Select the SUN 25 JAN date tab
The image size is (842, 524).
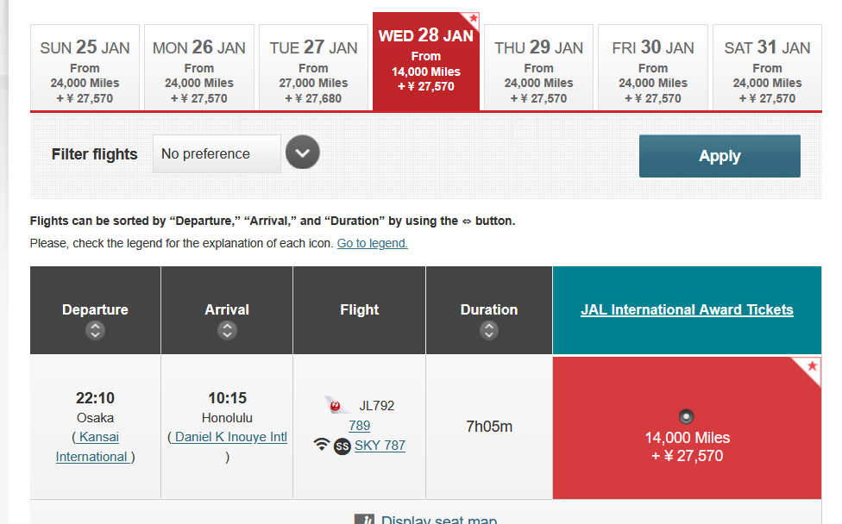85,68
